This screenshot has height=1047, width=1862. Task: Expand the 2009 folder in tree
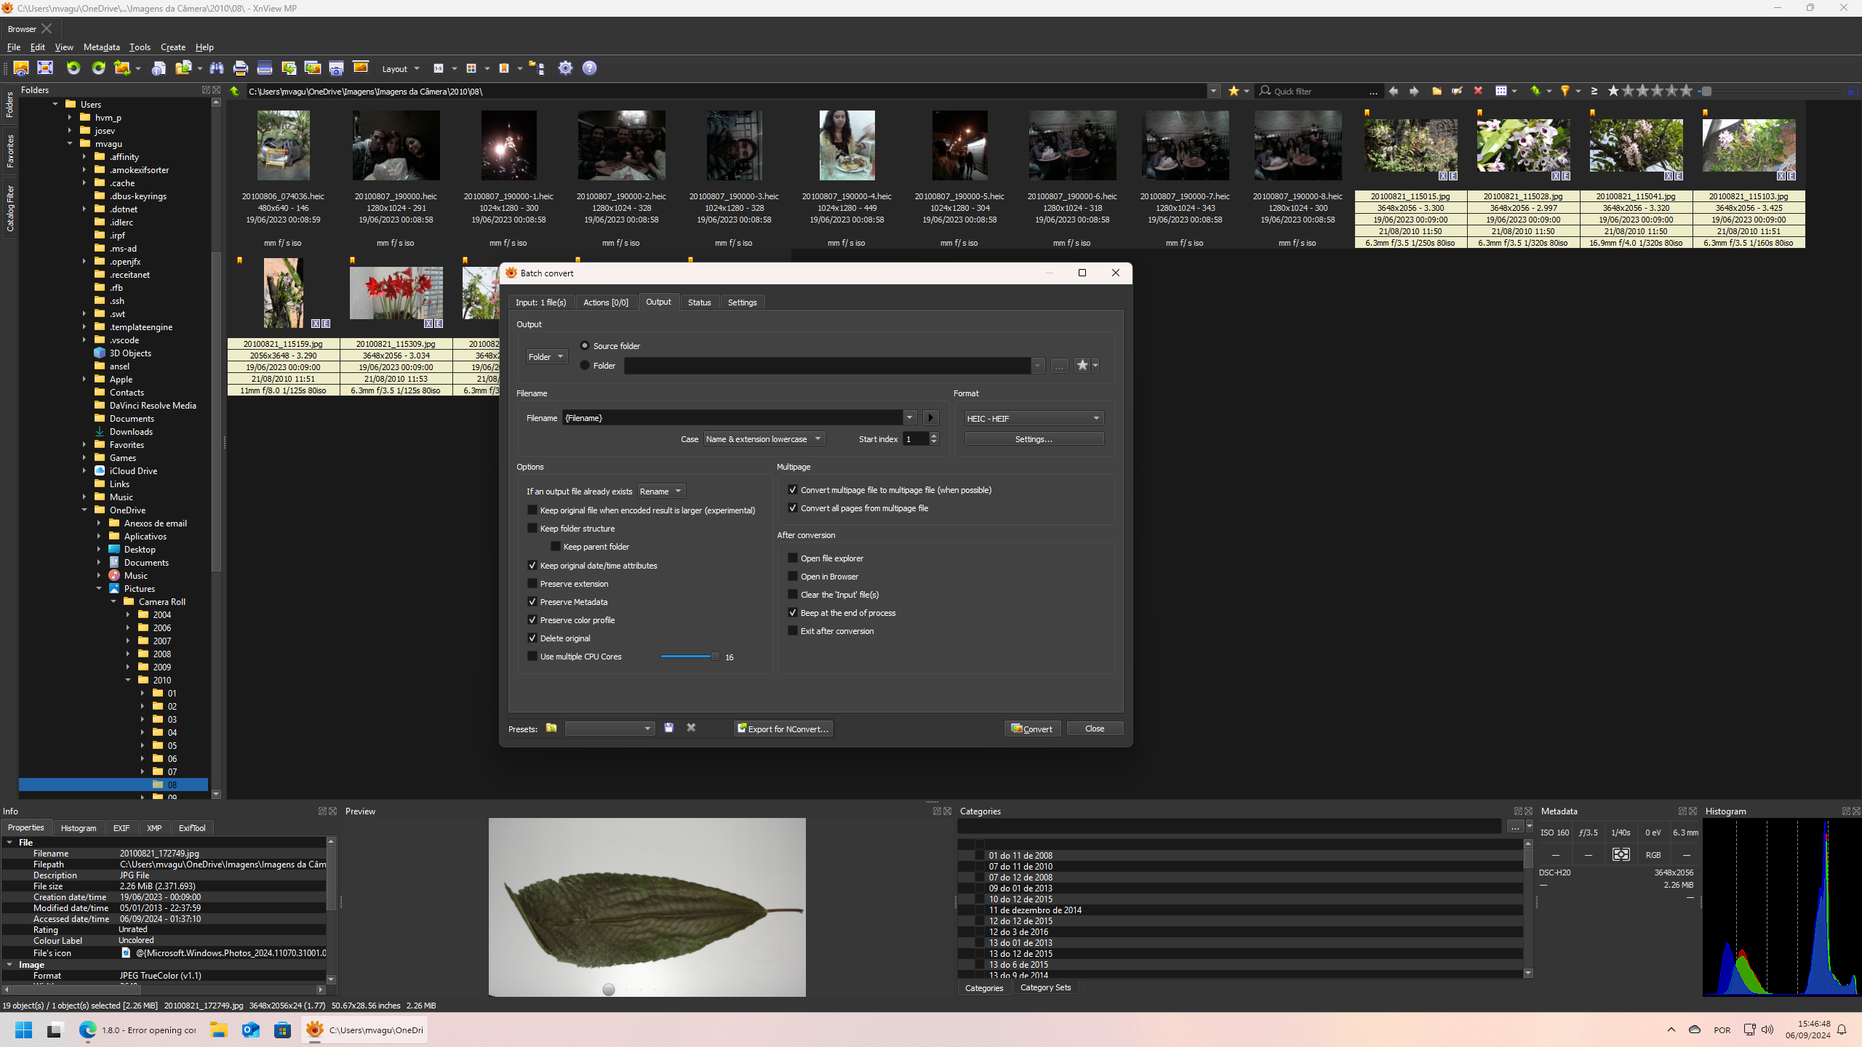pos(129,667)
